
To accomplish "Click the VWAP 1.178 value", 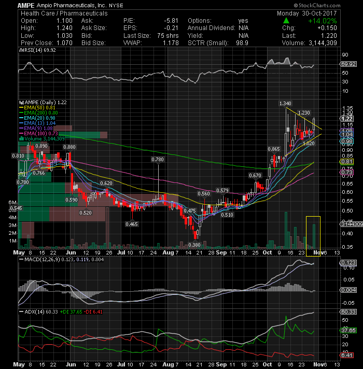I will 171,43.
